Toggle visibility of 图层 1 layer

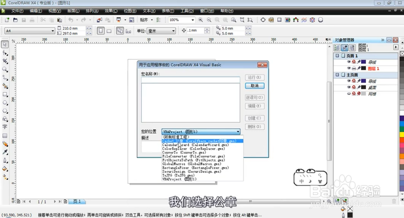pos(349,68)
